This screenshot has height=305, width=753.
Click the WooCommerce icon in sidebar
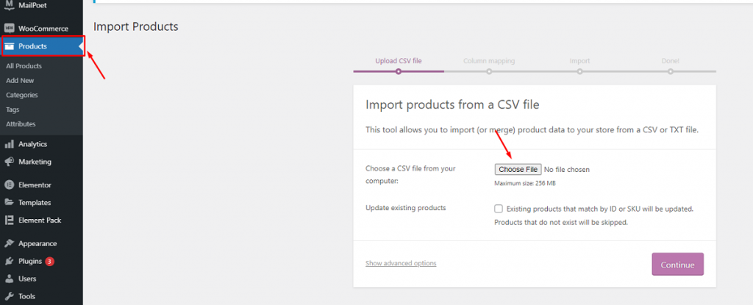9,29
